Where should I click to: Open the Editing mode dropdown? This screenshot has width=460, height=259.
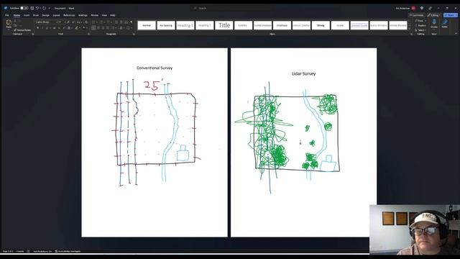pyautogui.click(x=434, y=15)
